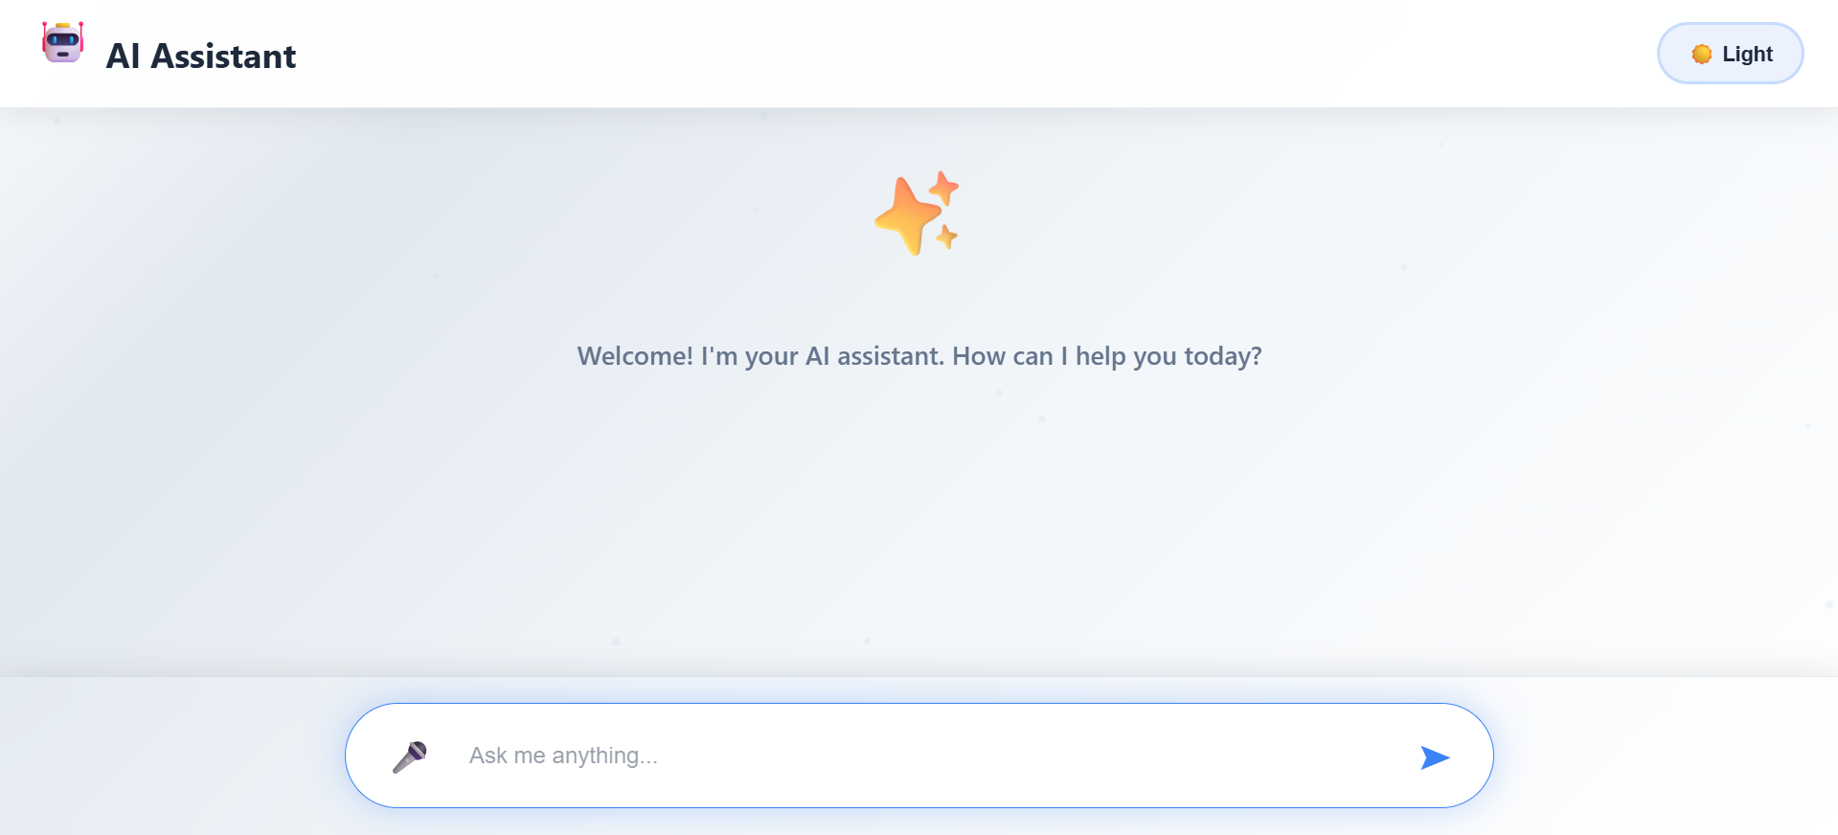Click the word "Welcome!" in the greeting
Viewport: 1838px width, 835px height.
(x=635, y=356)
